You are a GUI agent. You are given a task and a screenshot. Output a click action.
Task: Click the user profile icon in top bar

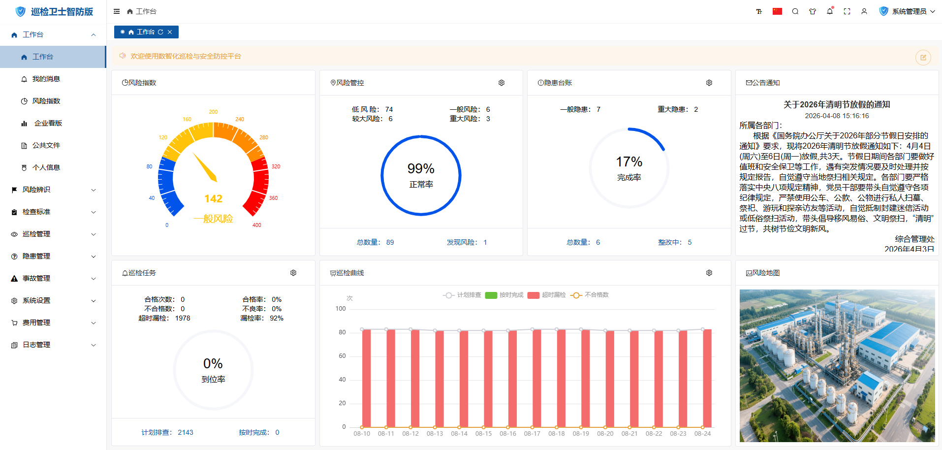click(x=864, y=11)
